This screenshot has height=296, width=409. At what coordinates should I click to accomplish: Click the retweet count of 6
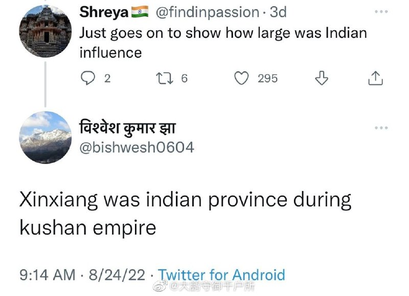point(185,78)
